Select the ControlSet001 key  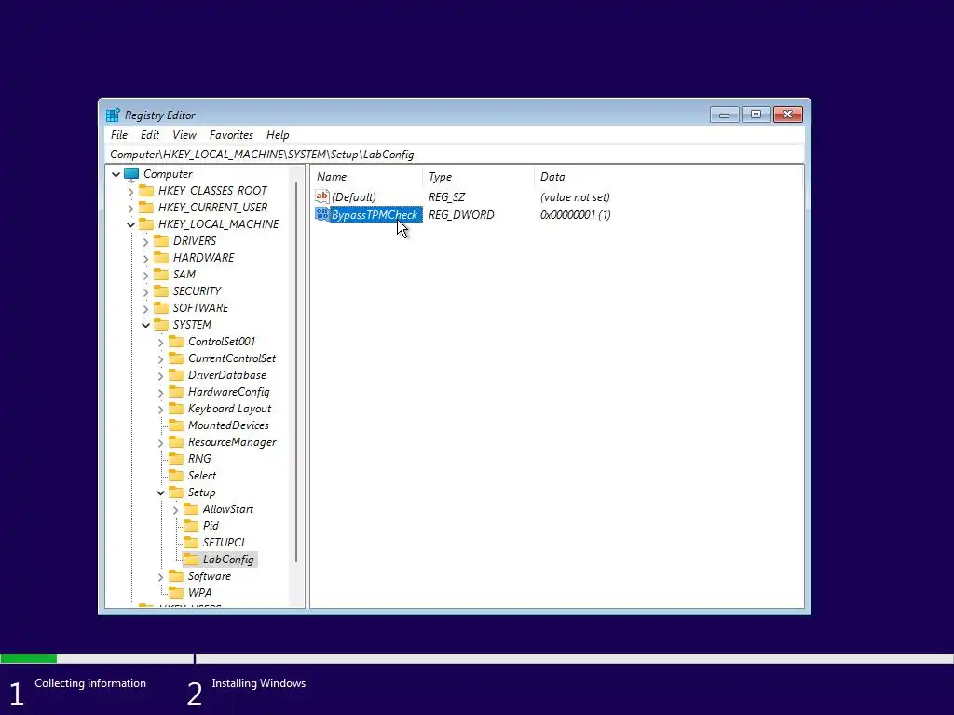[222, 342]
